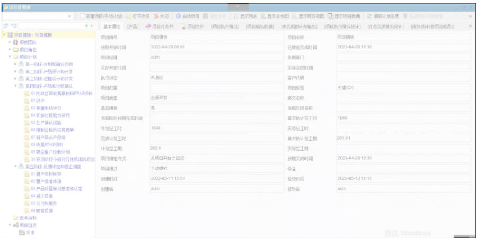477x238 pixels.
Task: Click the empty 负责部门 field
Action: (403, 57)
